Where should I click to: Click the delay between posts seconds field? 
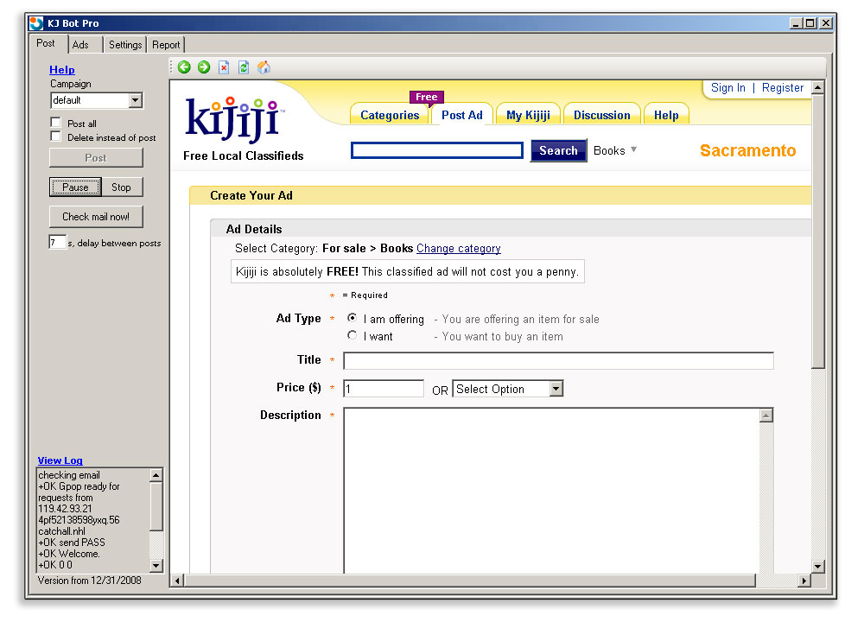click(57, 243)
